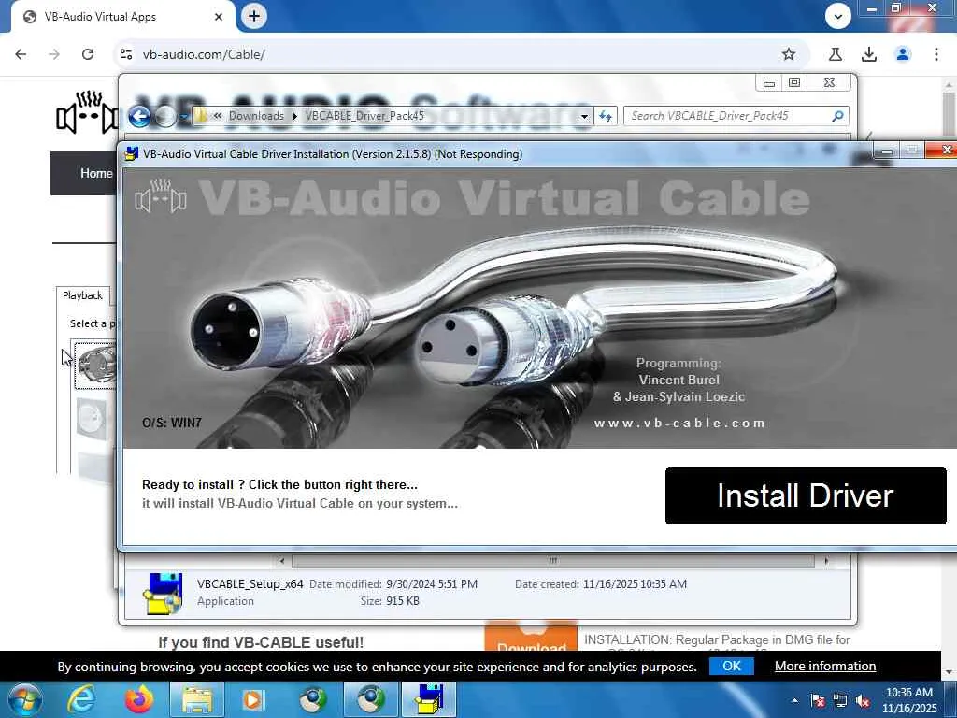957x718 pixels.
Task: View site information icon in address bar
Action: click(126, 54)
